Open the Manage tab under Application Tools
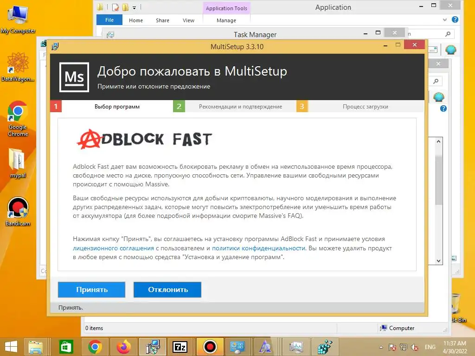 (226, 20)
